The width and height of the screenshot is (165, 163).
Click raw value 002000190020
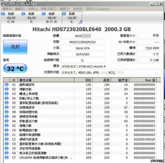point(144,139)
